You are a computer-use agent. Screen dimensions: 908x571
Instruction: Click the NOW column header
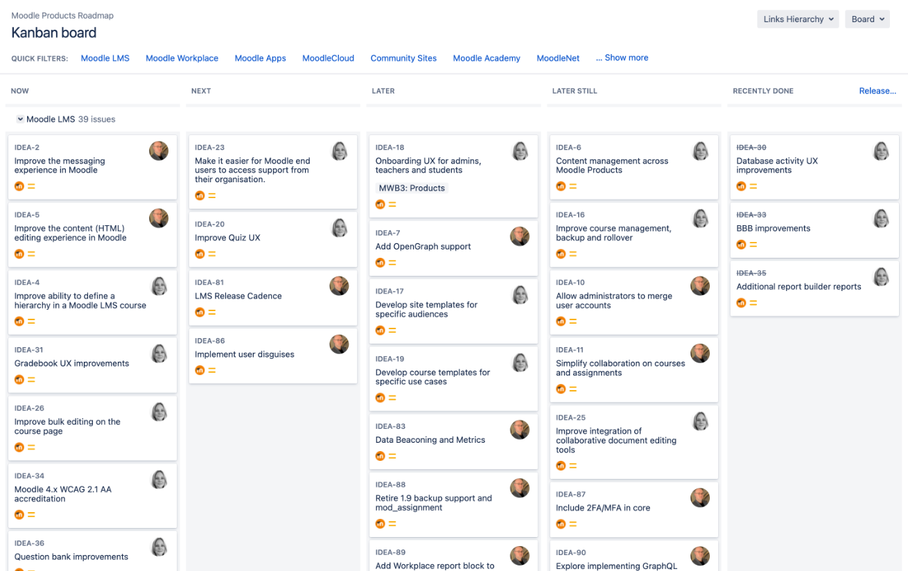pyautogui.click(x=20, y=91)
